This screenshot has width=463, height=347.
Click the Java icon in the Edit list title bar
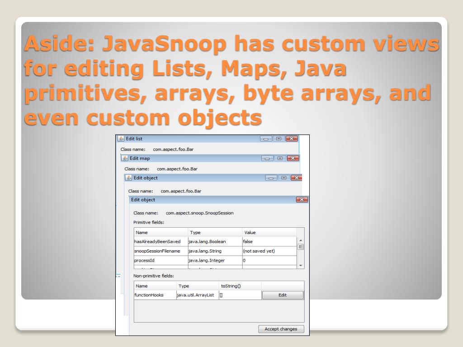click(121, 139)
